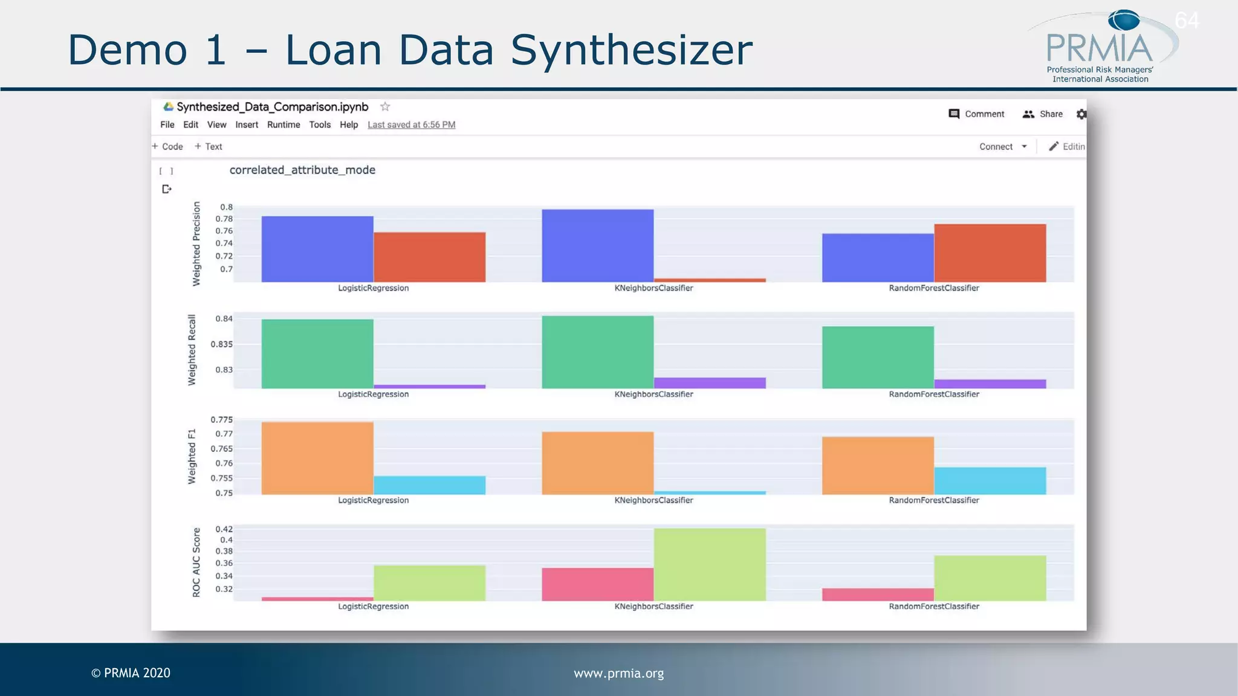Star the Synthesized_Data_Comparison notebook

pos(385,107)
